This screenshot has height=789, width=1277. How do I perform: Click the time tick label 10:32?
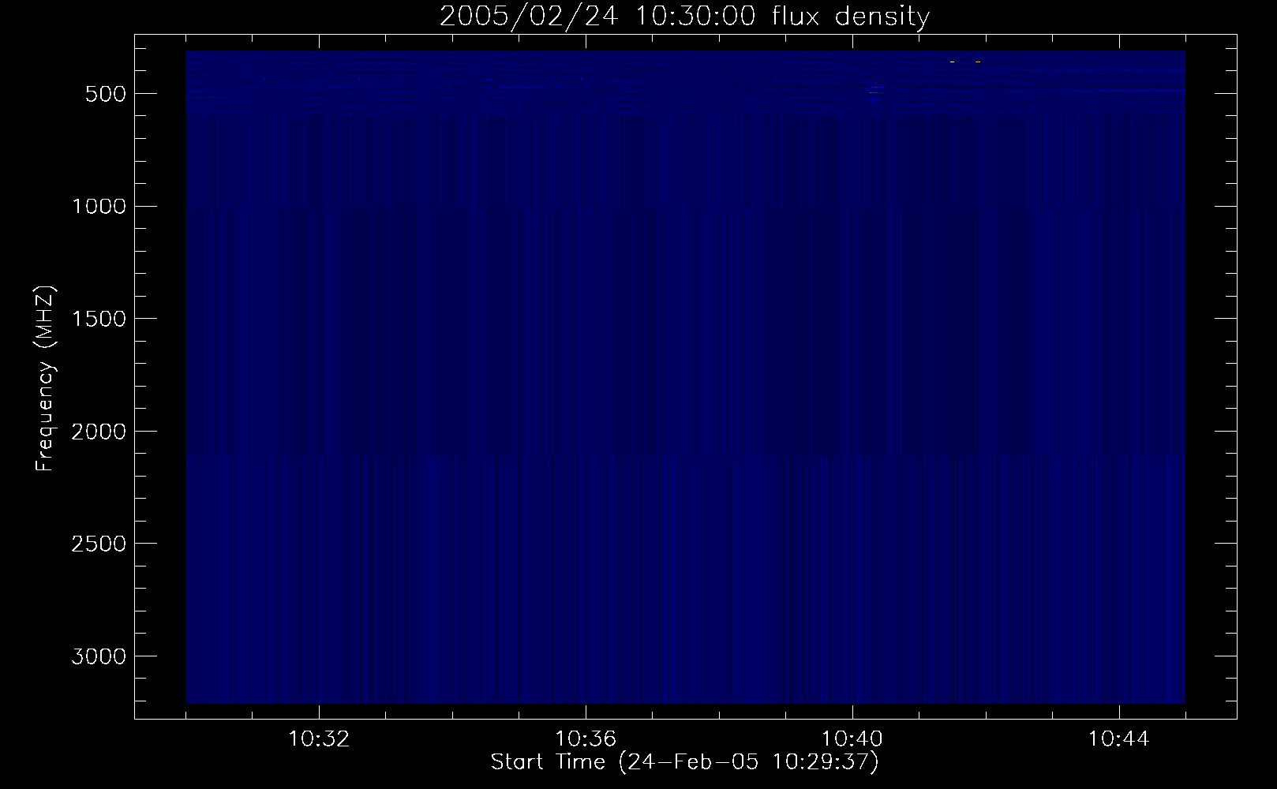319,739
